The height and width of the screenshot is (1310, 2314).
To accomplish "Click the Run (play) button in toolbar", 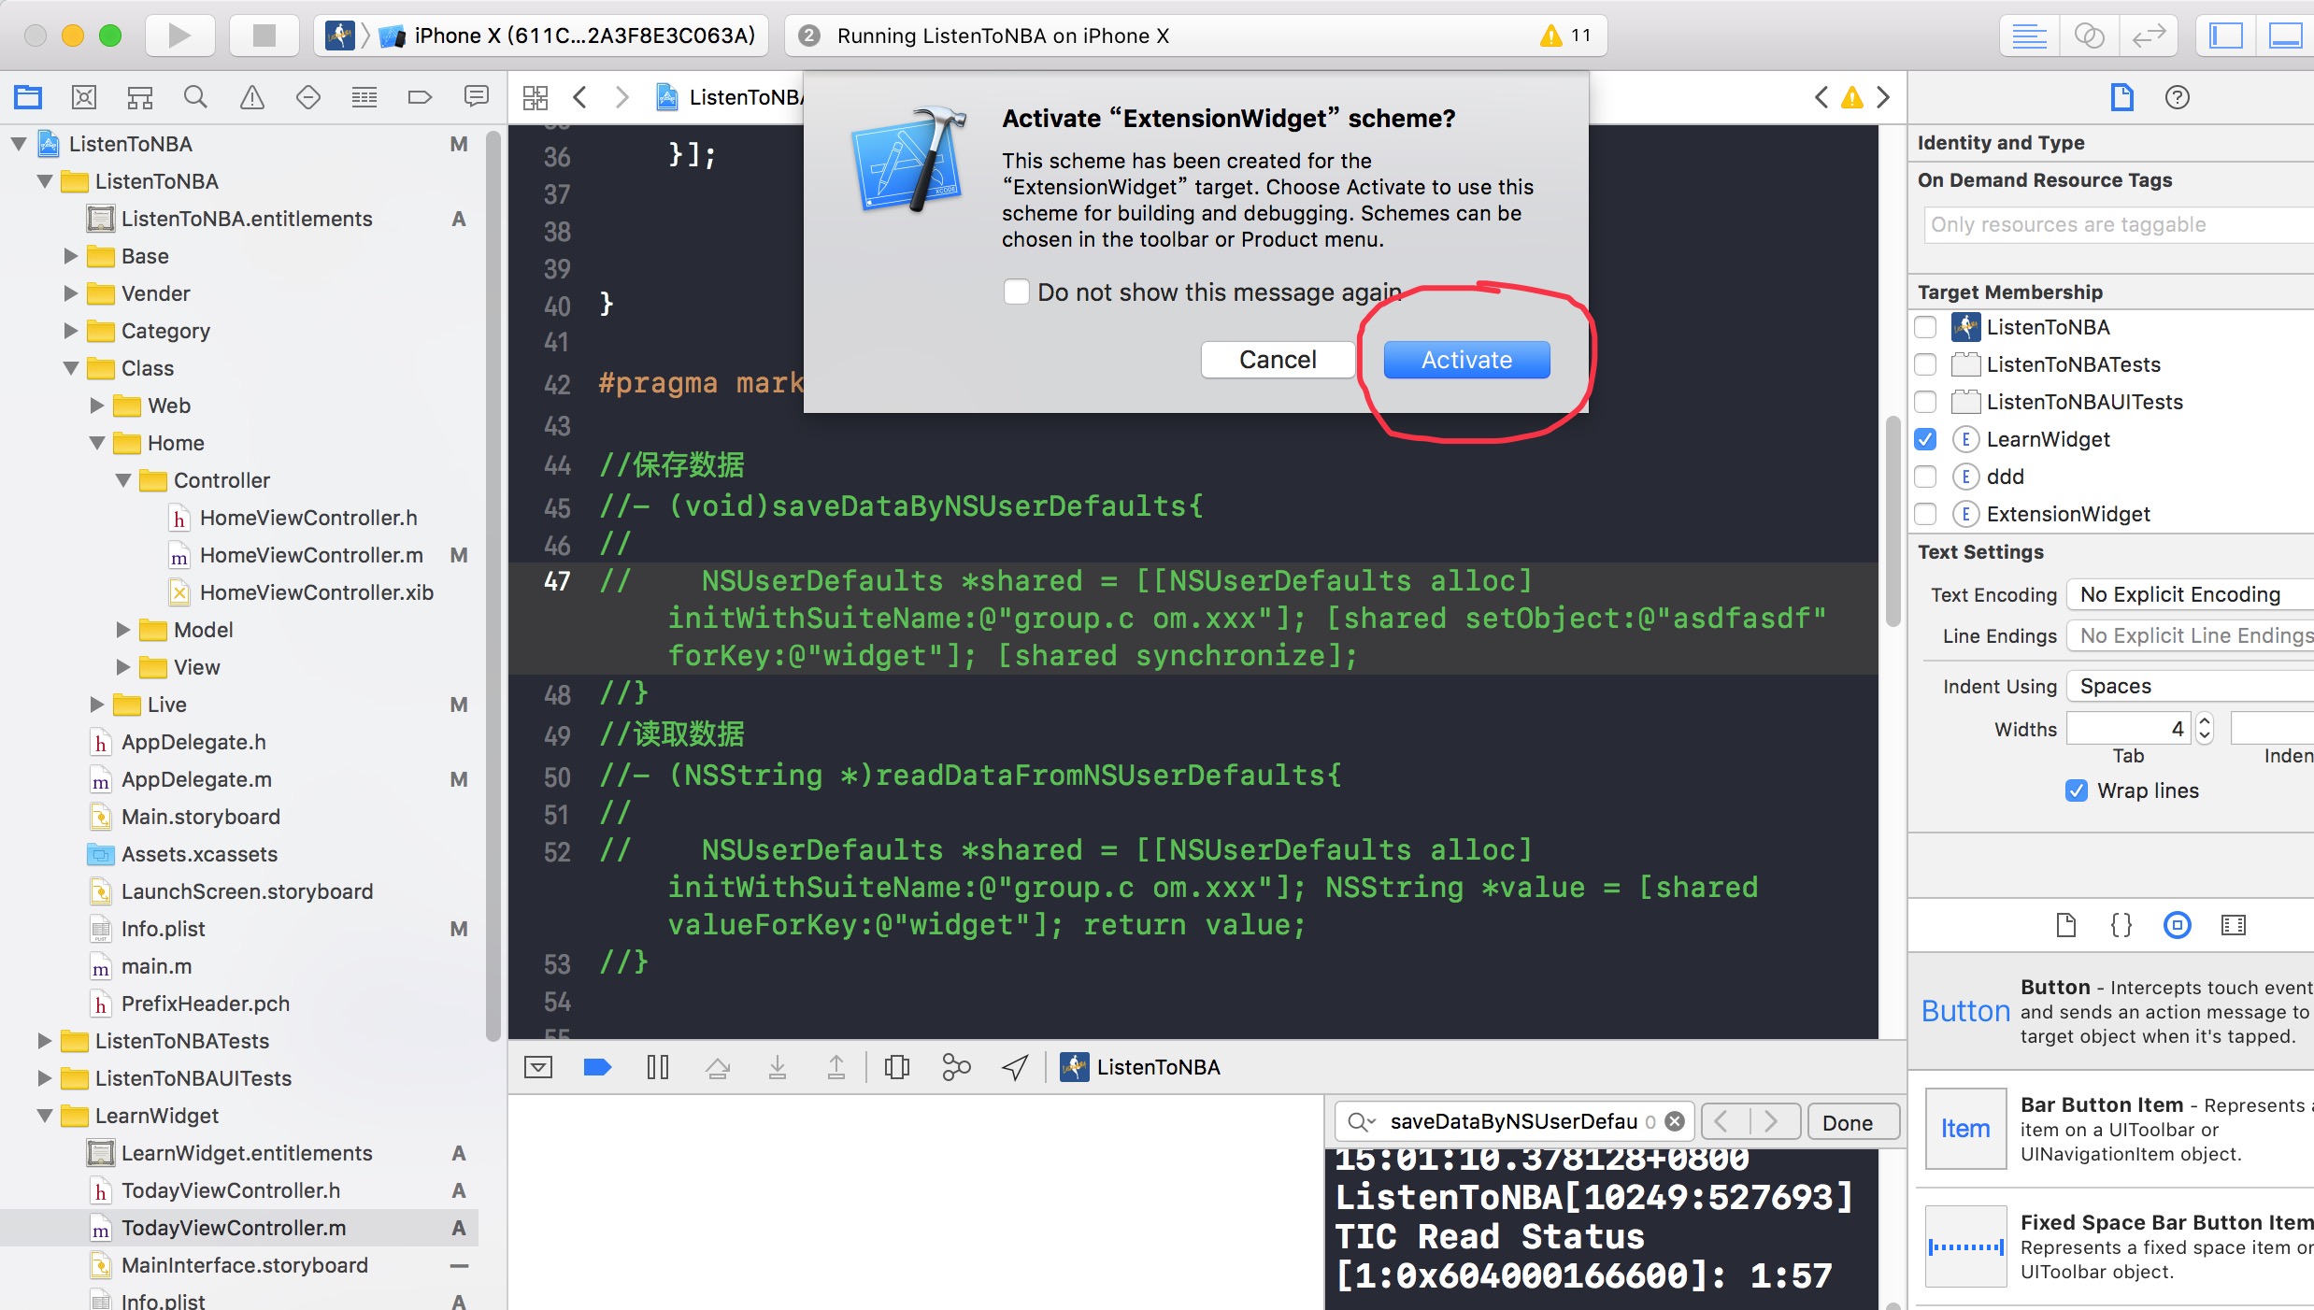I will (x=179, y=36).
